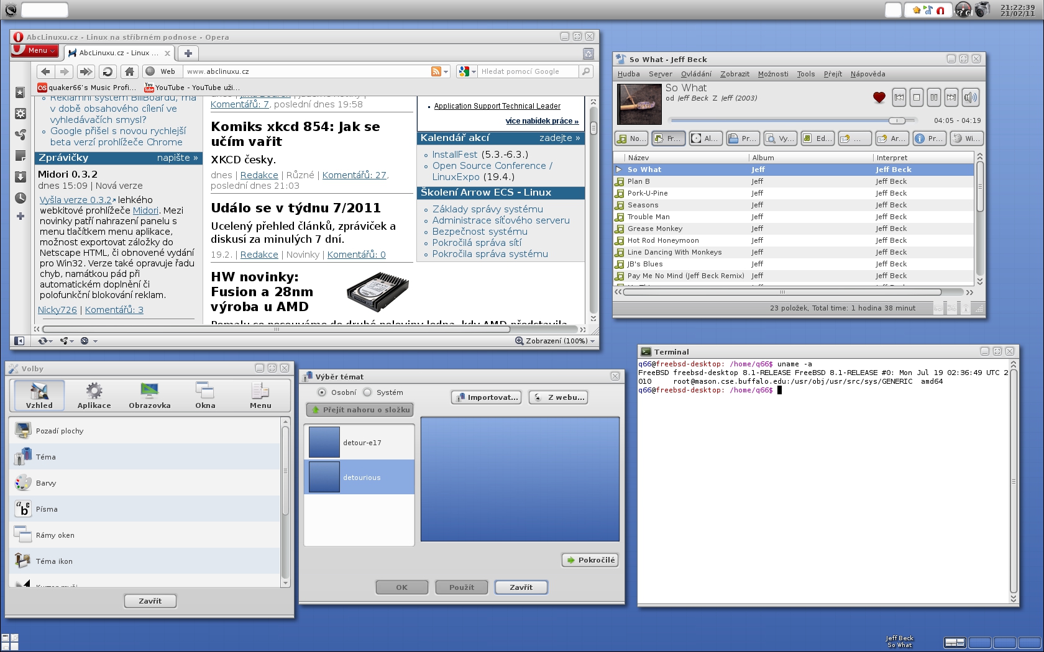Click Opera's forward navigation arrow

(65, 71)
